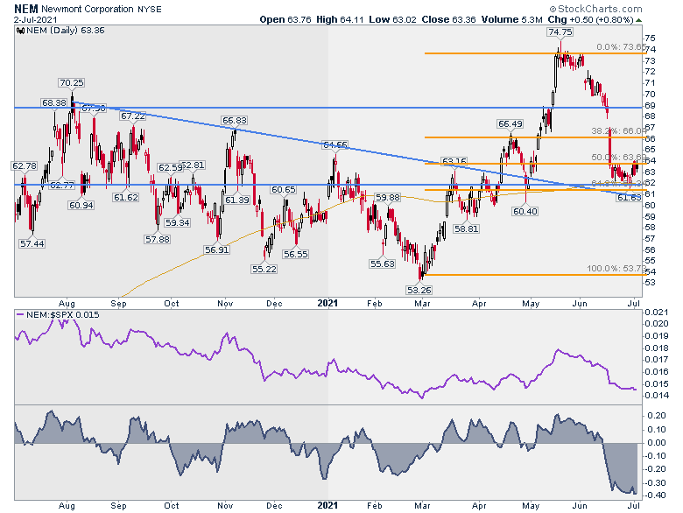683x513 pixels.
Task: Click the High 64.11 value
Action: (x=340, y=19)
